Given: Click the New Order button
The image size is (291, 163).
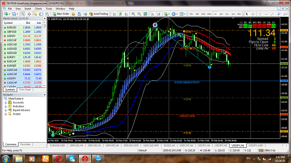Looking at the screenshot, I should [x=61, y=14].
